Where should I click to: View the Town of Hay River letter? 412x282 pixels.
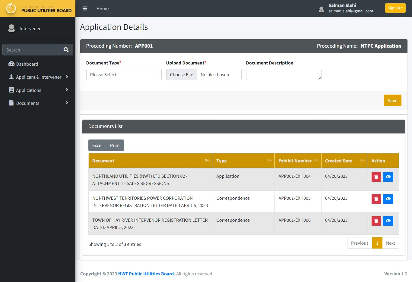pyautogui.click(x=388, y=221)
